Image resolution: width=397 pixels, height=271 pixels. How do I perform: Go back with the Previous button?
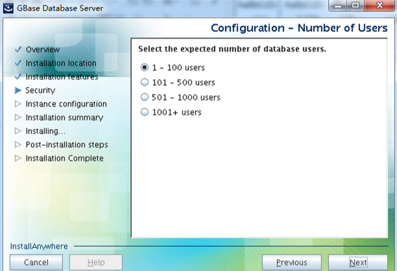pyautogui.click(x=292, y=262)
